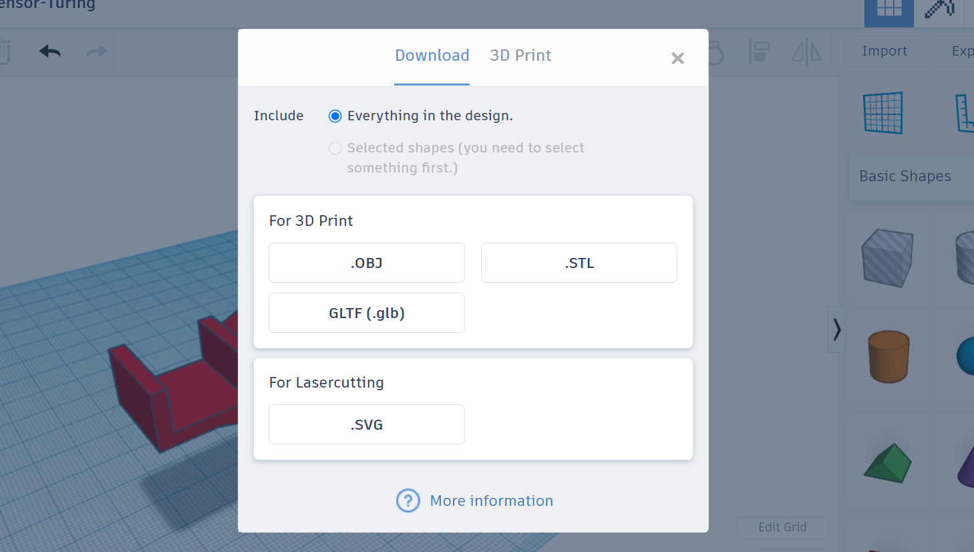Image resolution: width=974 pixels, height=552 pixels.
Task: Select the Workplane helper tool
Action: pyautogui.click(x=883, y=112)
